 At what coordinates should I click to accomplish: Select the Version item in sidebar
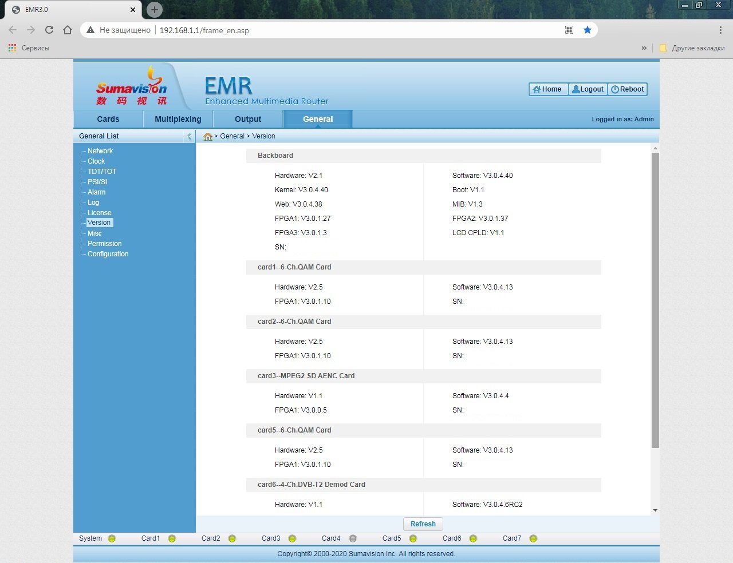[99, 223]
